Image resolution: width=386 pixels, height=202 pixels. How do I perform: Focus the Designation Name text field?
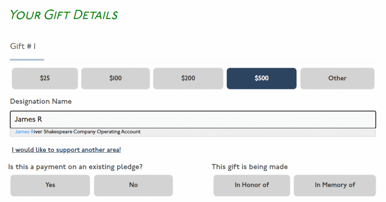[x=193, y=119]
